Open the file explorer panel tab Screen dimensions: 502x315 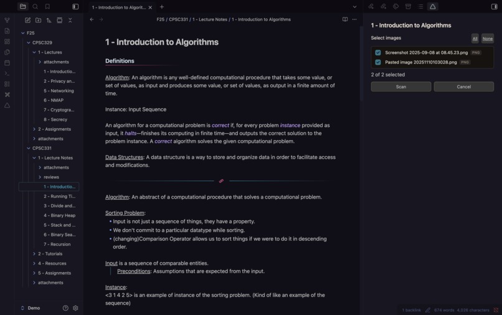pyautogui.click(x=22, y=6)
